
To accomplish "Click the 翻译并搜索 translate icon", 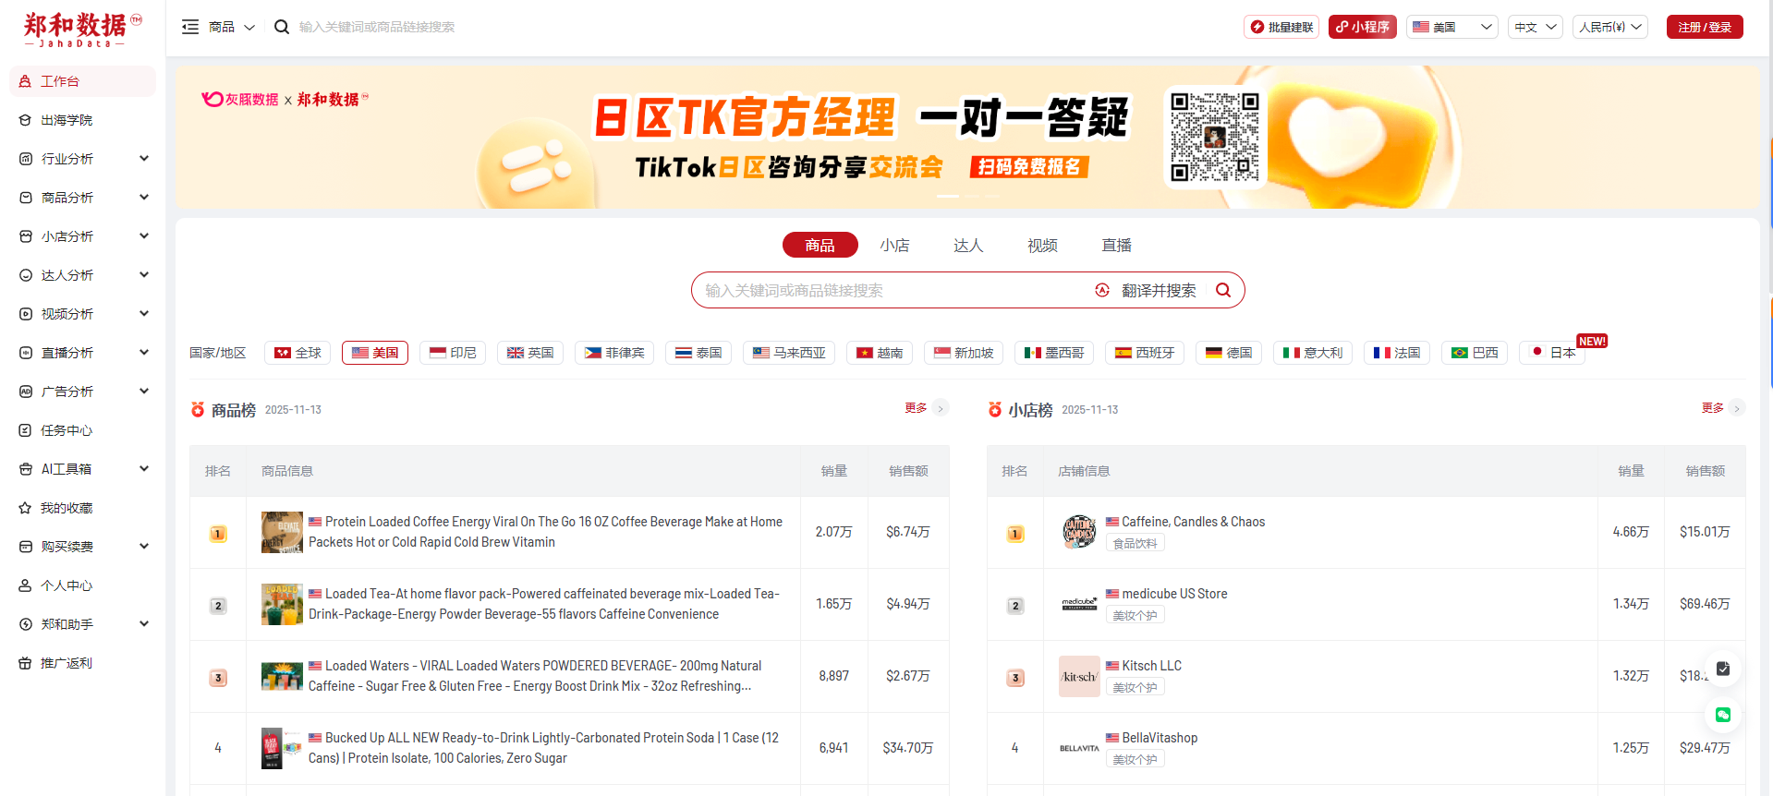I will (1102, 290).
